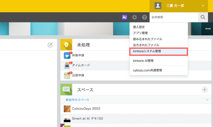
Task: Open CybozuDays 2022 space thumbnail
Action: click(67, 109)
